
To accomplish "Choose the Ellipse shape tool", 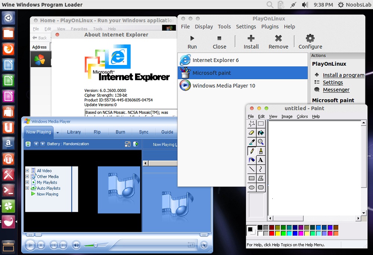I will pos(252,187).
